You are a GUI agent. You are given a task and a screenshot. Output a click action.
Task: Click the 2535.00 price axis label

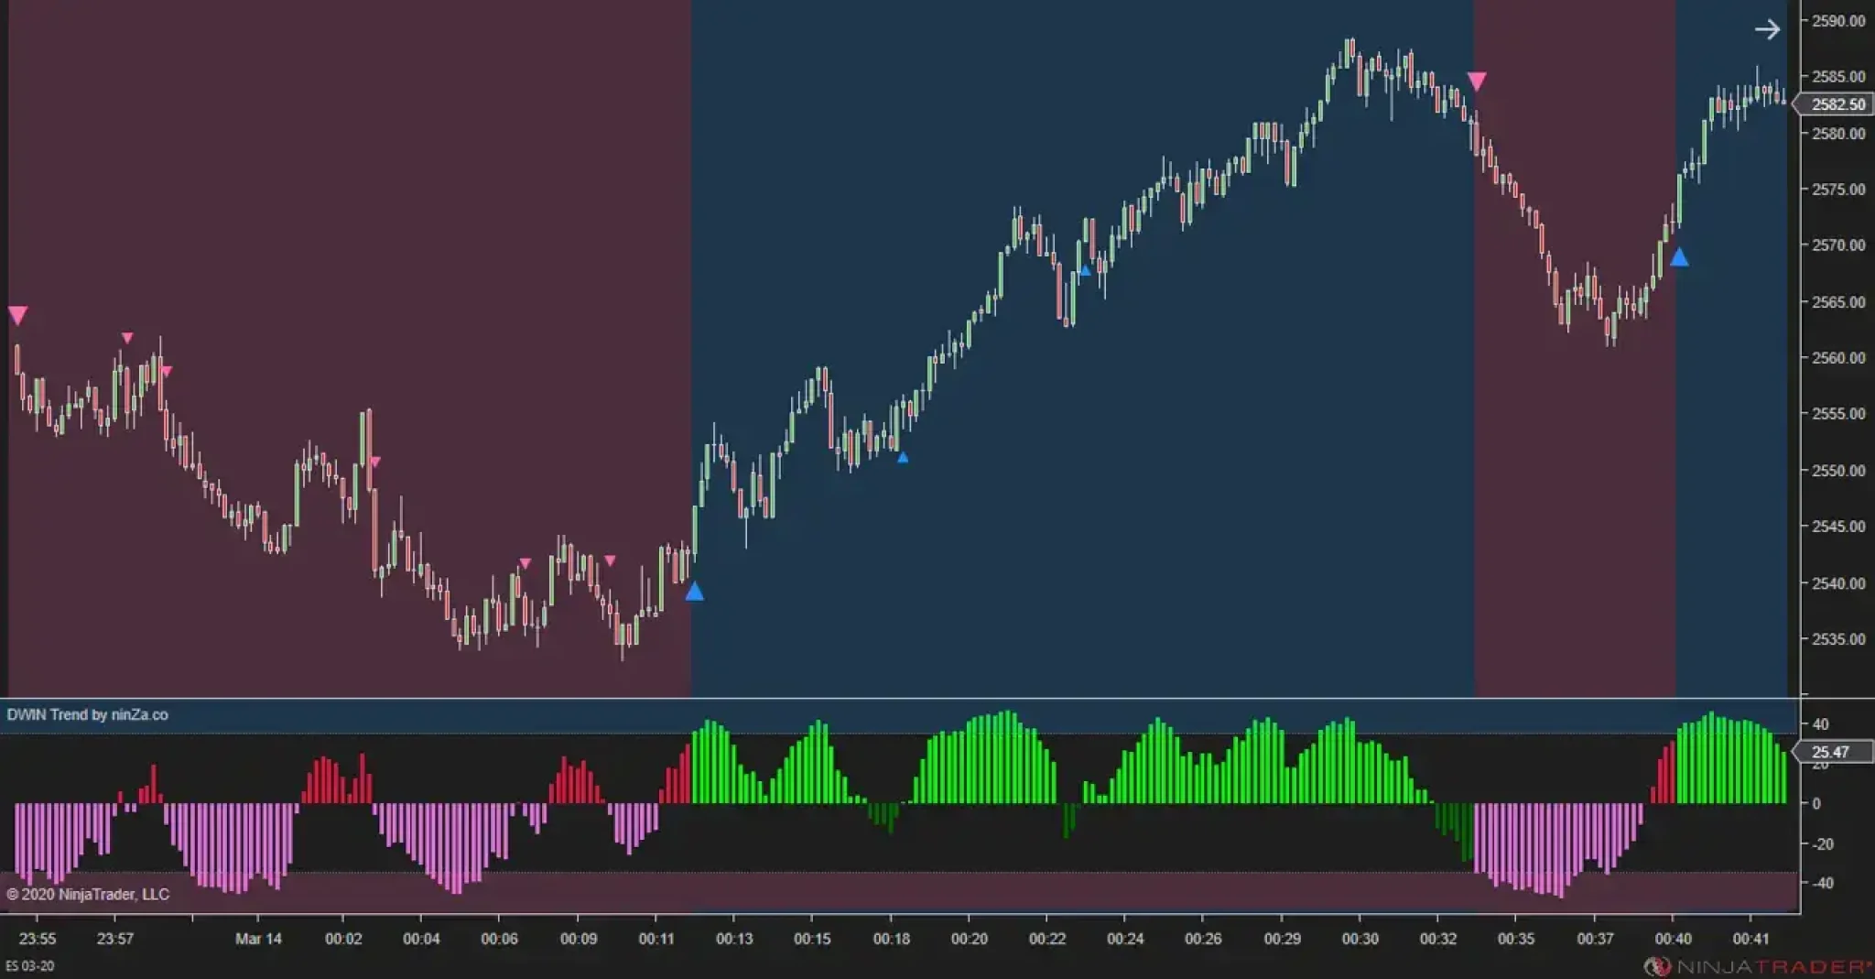[x=1838, y=639]
